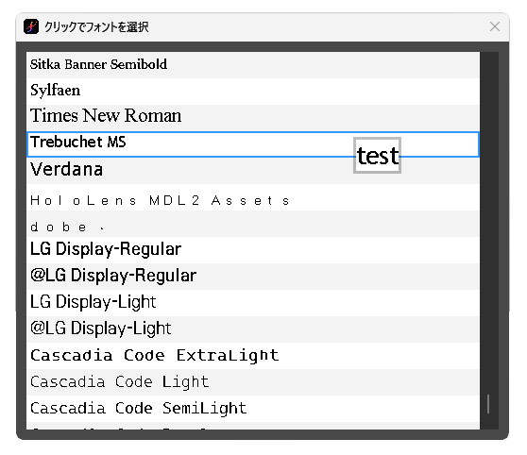Select the Sitka Banner Semibold font

(253, 65)
